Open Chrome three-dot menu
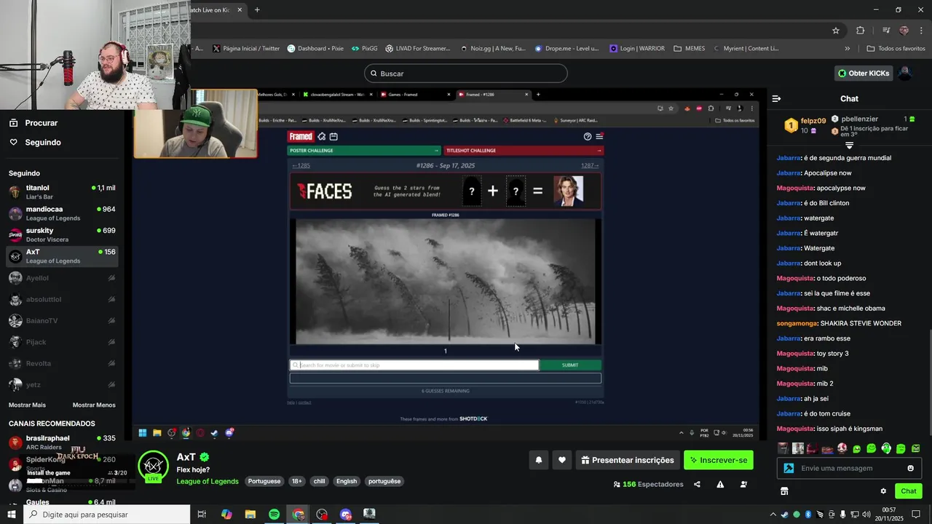This screenshot has width=932, height=524. (921, 31)
